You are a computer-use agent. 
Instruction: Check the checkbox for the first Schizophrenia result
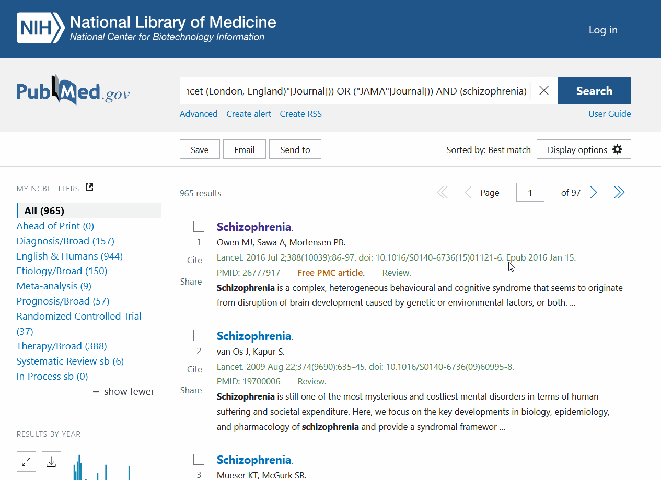(199, 226)
